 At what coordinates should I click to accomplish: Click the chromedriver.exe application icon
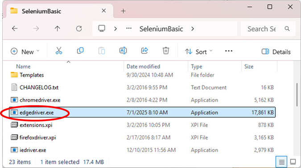[x=14, y=100]
